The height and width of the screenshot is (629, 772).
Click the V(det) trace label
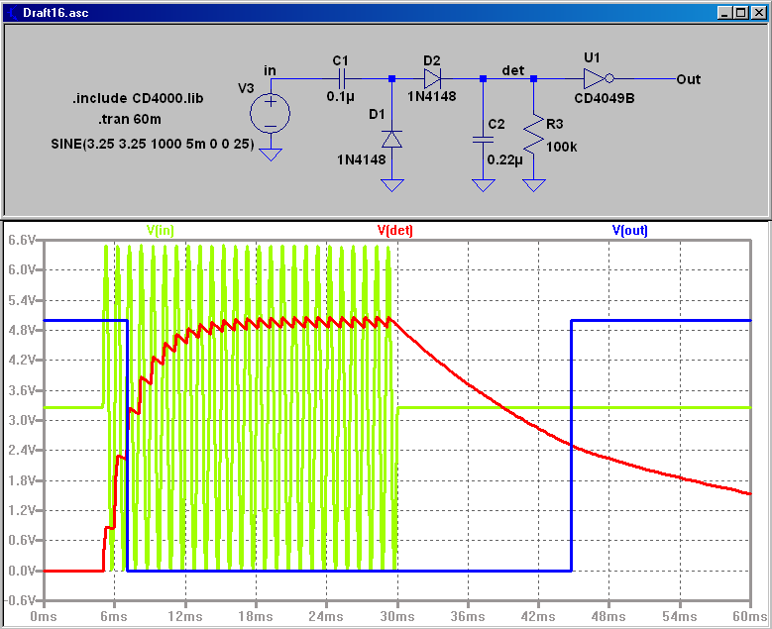[394, 230]
